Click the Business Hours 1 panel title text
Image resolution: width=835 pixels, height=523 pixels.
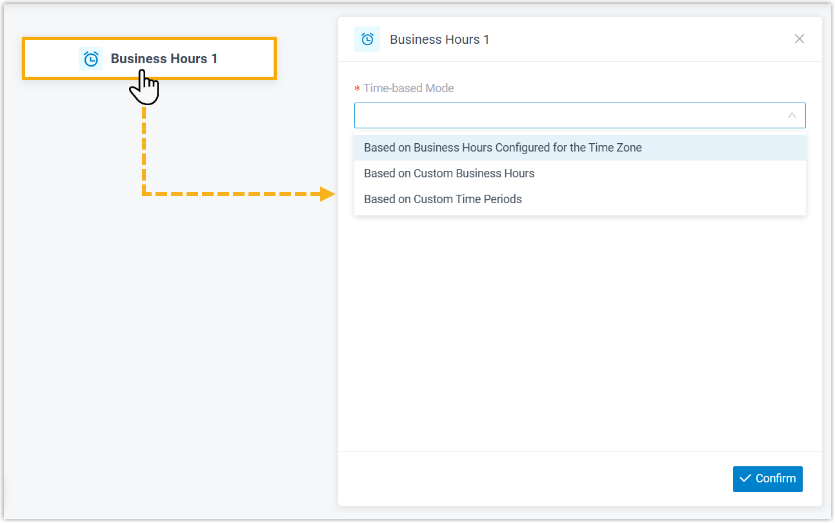[439, 39]
